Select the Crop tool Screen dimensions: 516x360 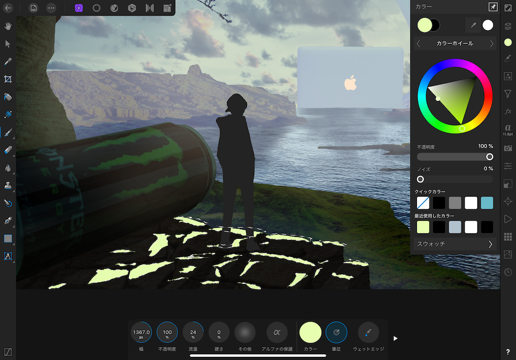point(8,79)
